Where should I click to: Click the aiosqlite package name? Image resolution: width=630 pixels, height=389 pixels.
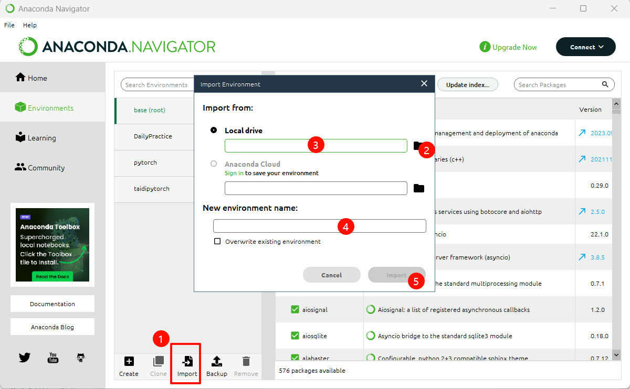(x=315, y=336)
